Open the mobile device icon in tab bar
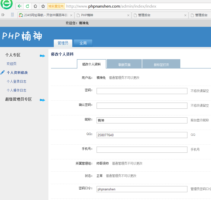 [12, 15]
